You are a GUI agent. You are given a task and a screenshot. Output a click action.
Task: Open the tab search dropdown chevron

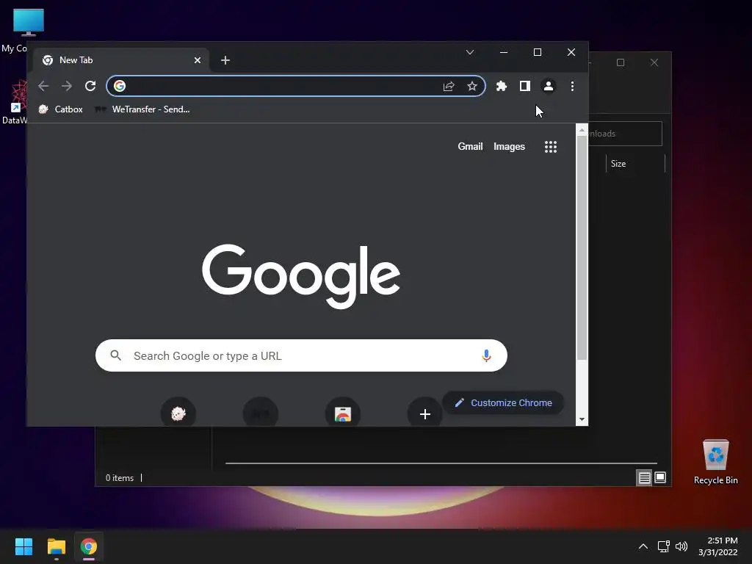point(470,52)
